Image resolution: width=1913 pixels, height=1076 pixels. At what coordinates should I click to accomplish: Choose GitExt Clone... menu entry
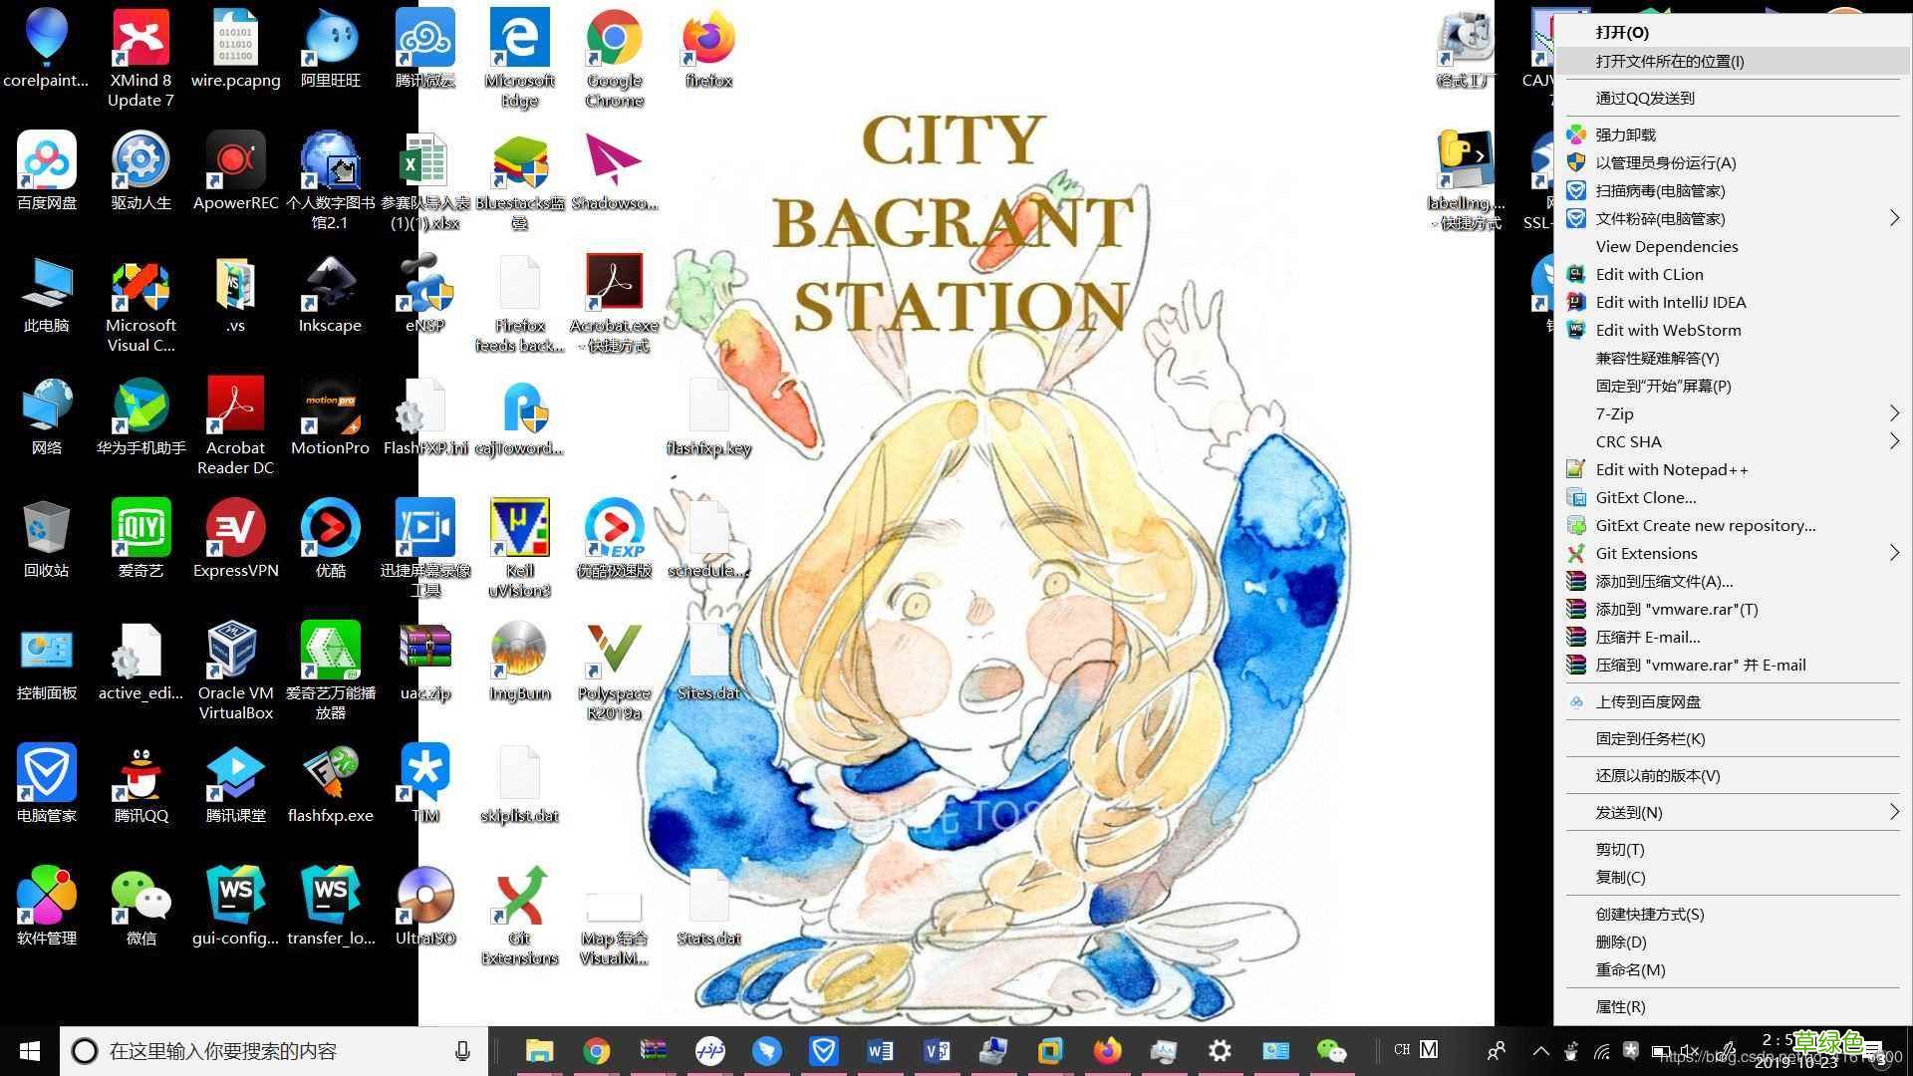point(1732,497)
